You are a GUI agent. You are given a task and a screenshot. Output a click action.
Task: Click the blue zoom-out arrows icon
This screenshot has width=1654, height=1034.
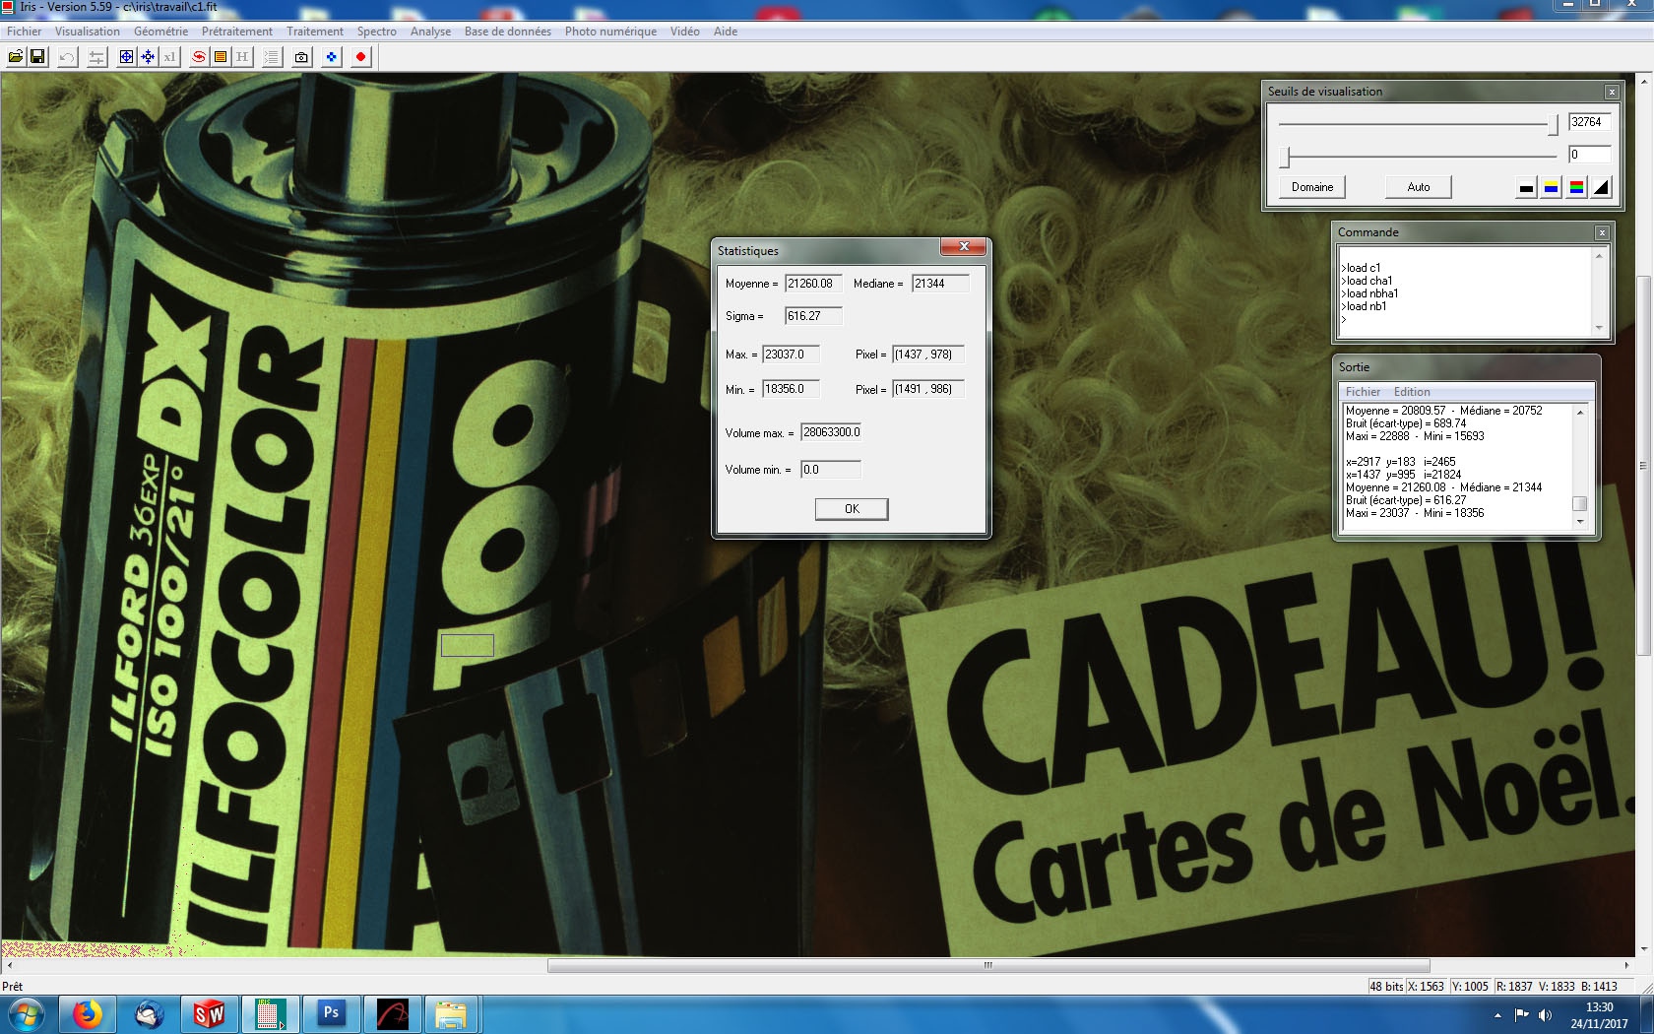point(148,57)
